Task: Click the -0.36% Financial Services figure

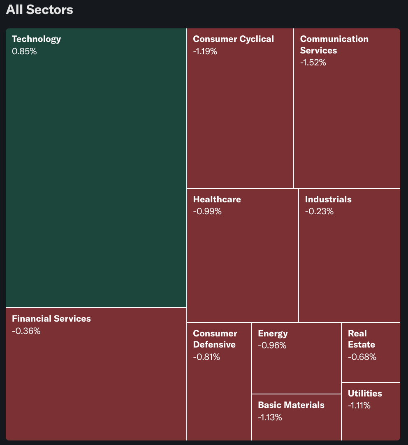Action: click(x=26, y=331)
